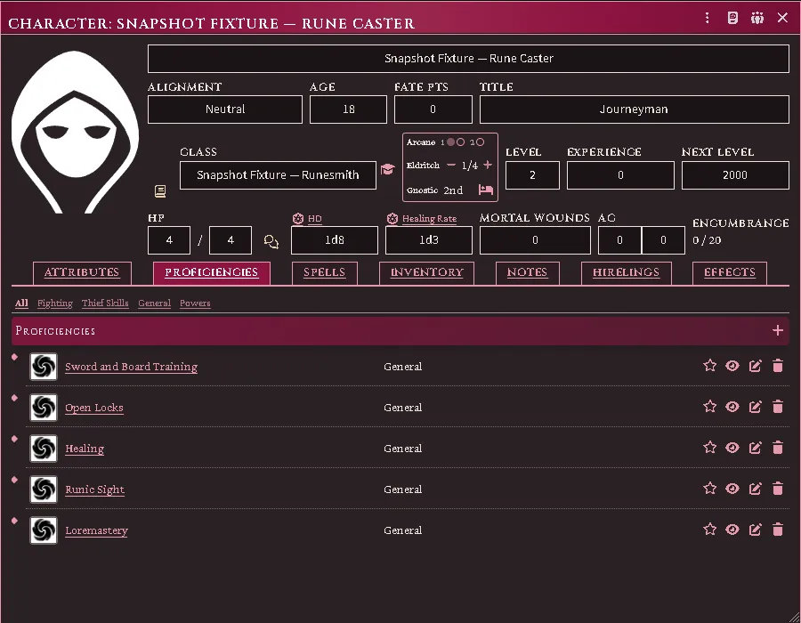
Task: Edit the Runic Sight proficiency
Action: 755,489
